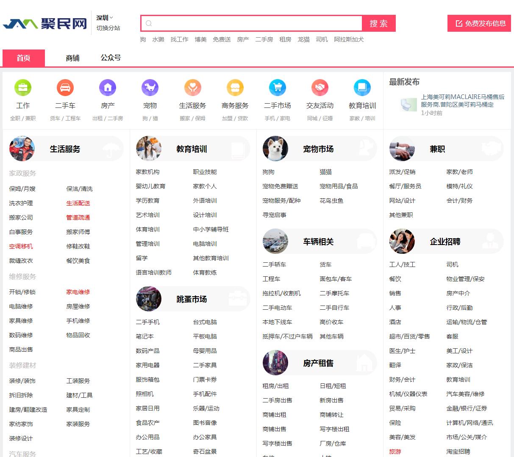Click the 搜索 search button
Image resolution: width=514 pixels, height=457 pixels.
coord(379,23)
